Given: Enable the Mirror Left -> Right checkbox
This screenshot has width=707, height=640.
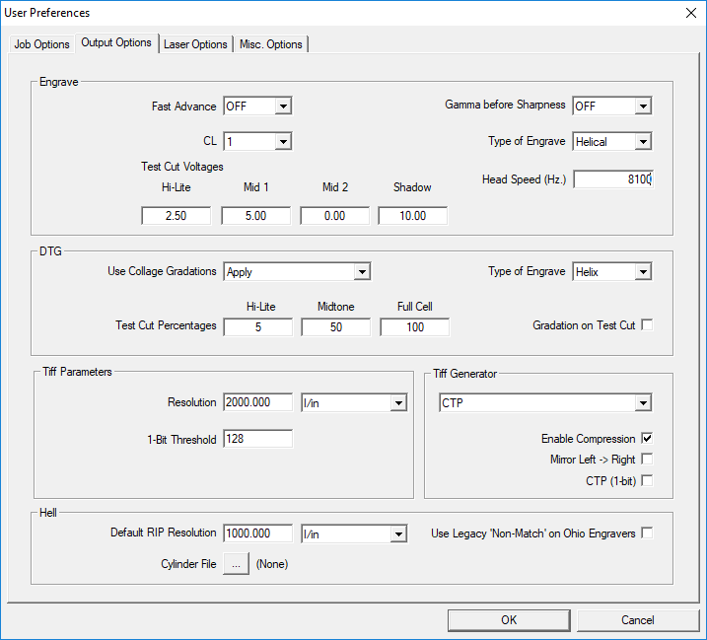Looking at the screenshot, I should (647, 460).
